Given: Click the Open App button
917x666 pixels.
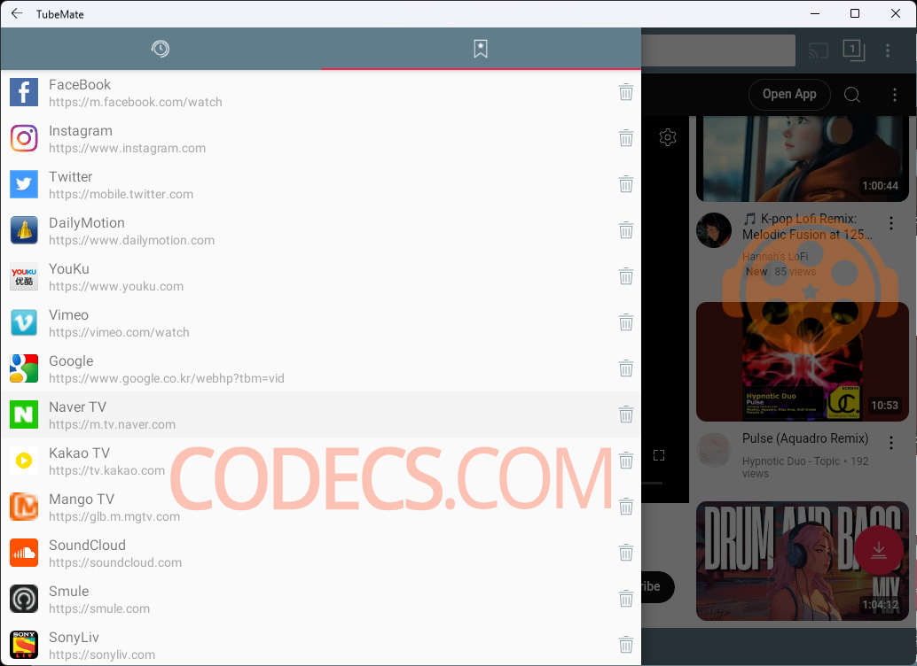Looking at the screenshot, I should (x=789, y=94).
